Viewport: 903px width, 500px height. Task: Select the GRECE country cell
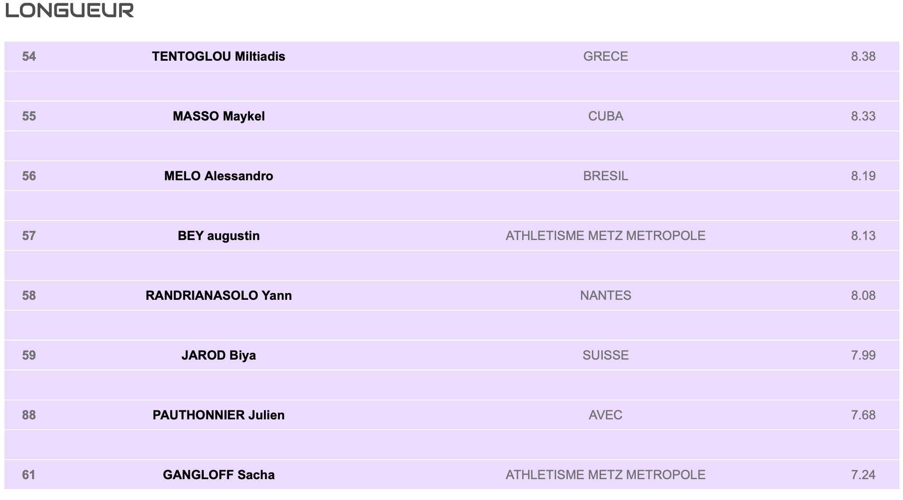click(x=605, y=57)
